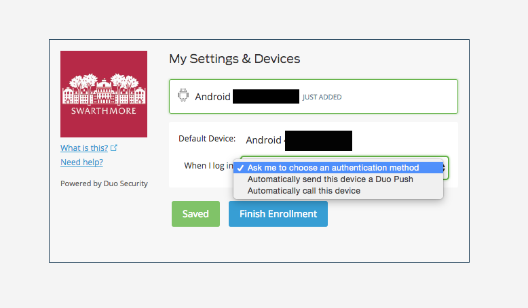Click the 'My Settings & Devices' heading

tap(235, 59)
